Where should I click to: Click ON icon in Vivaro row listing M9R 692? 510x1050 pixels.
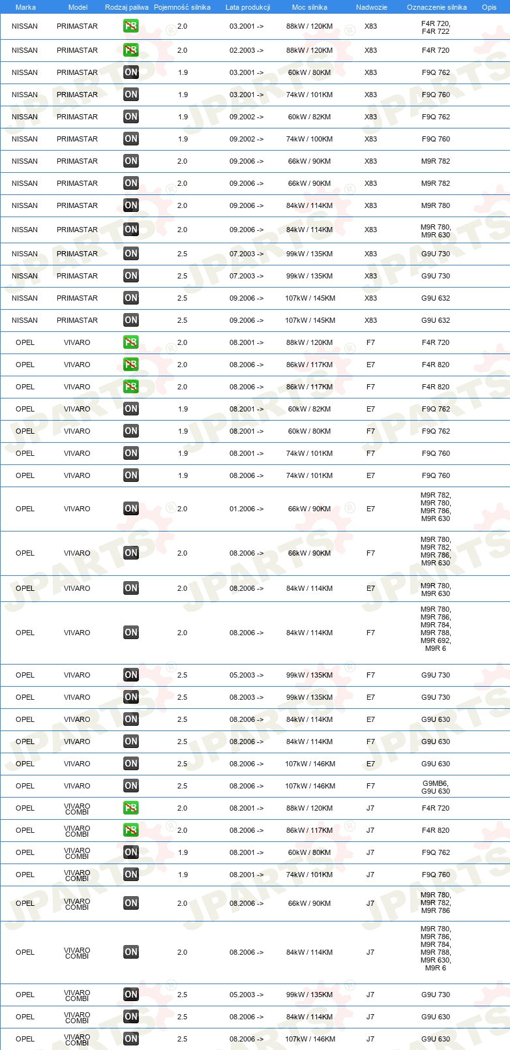[131, 633]
